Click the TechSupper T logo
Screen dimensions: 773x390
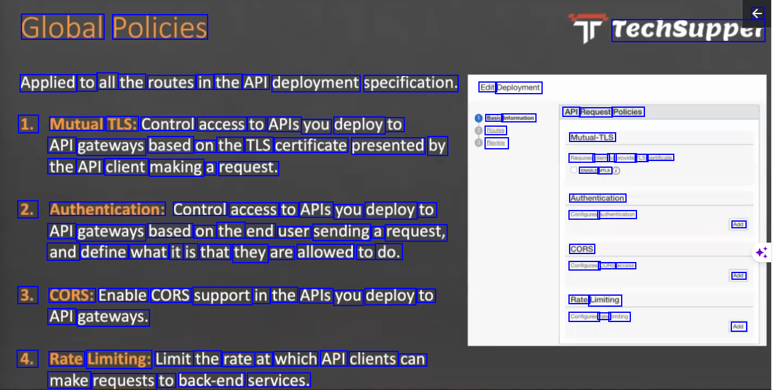[x=587, y=29]
